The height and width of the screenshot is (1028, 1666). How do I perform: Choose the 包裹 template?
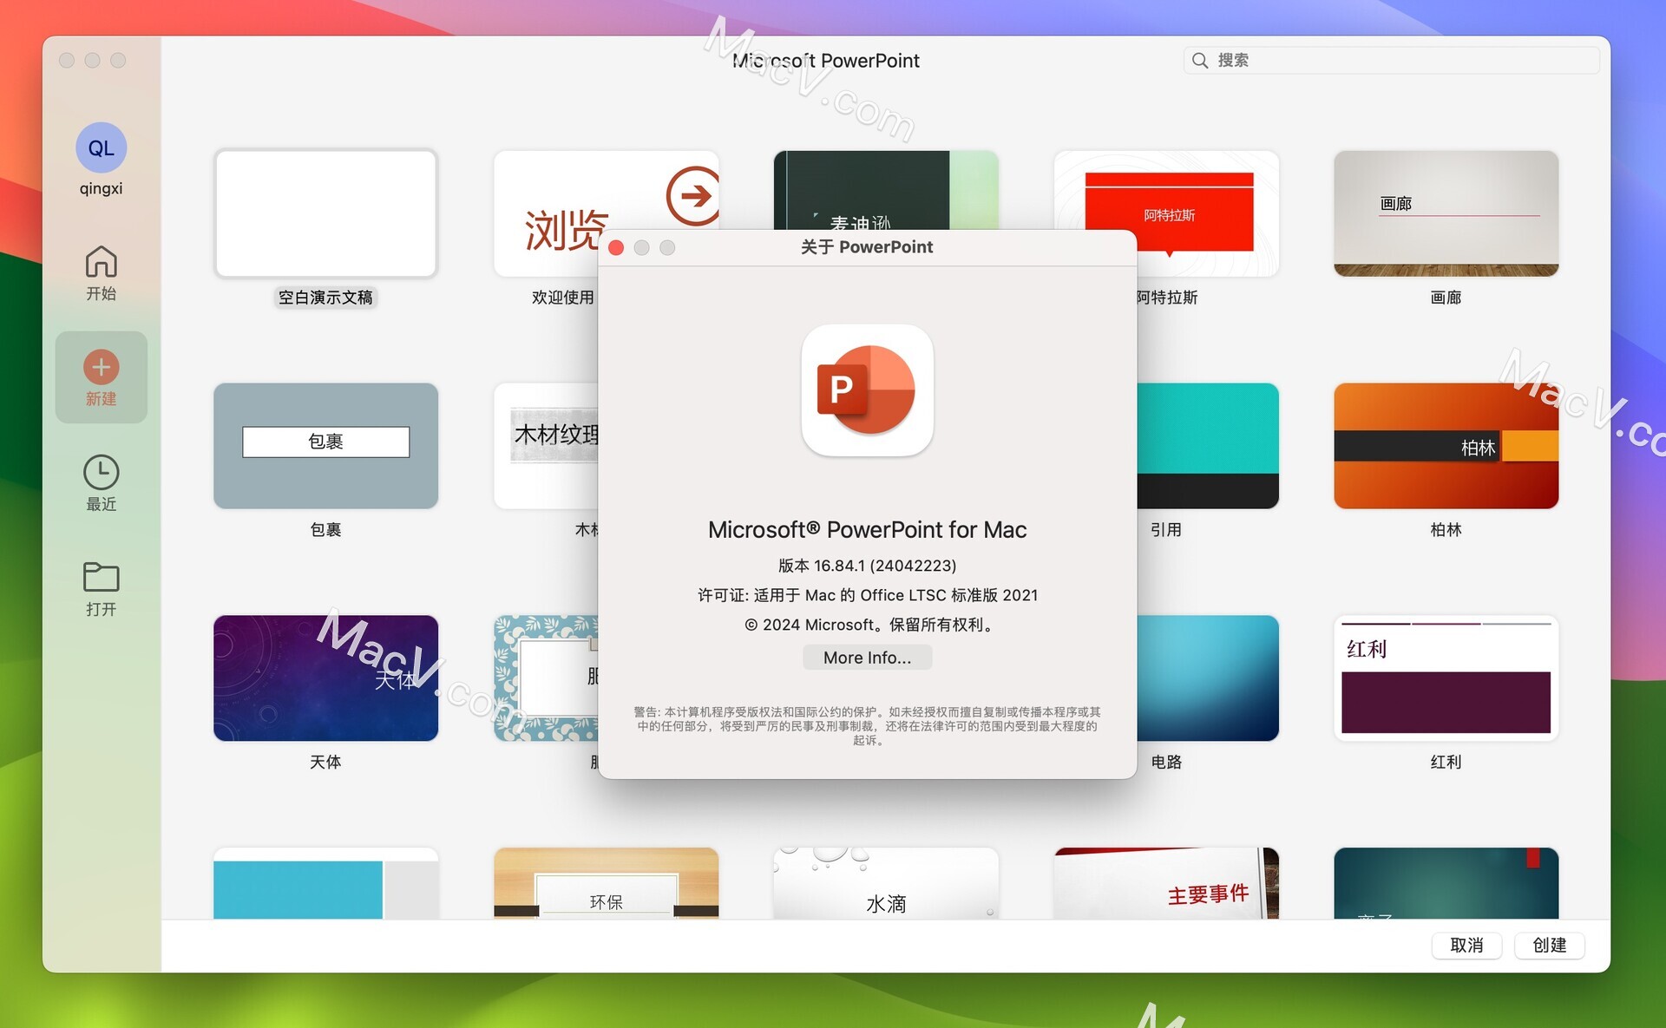coord(325,446)
